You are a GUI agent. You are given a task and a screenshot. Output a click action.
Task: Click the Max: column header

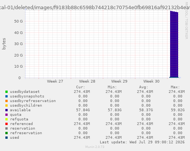[x=175, y=87]
